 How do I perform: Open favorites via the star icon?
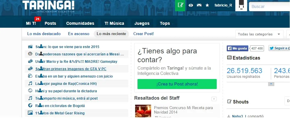(207, 5)
